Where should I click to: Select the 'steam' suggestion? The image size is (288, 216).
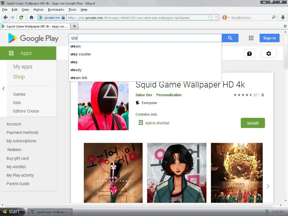coord(145,46)
